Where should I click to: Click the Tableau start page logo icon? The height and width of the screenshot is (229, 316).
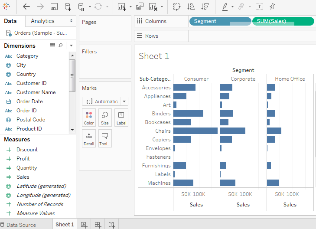[6, 7]
